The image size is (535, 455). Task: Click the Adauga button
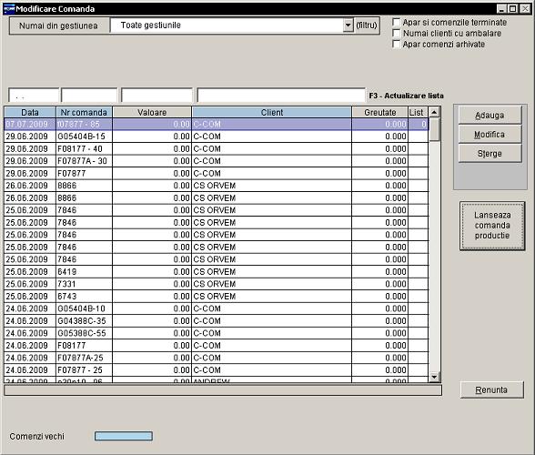click(490, 116)
